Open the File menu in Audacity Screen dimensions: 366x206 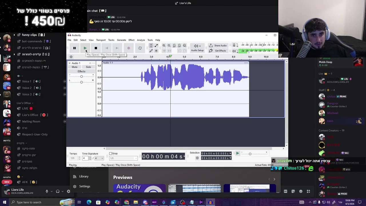pyautogui.click(x=69, y=40)
